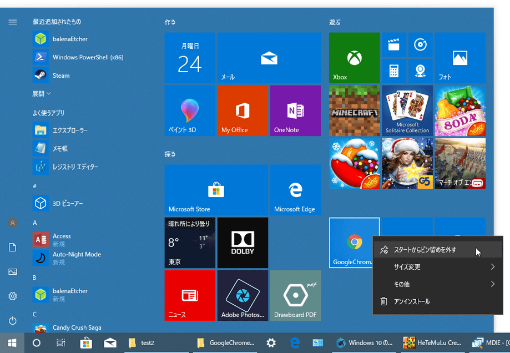The width and height of the screenshot is (510, 353).
Task: Click the Power button in Start sidebar
Action: (13, 321)
